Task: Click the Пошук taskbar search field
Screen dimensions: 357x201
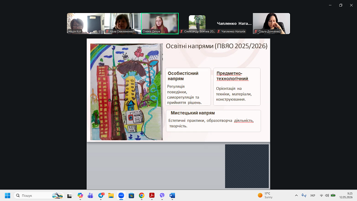Action: (x=39, y=196)
